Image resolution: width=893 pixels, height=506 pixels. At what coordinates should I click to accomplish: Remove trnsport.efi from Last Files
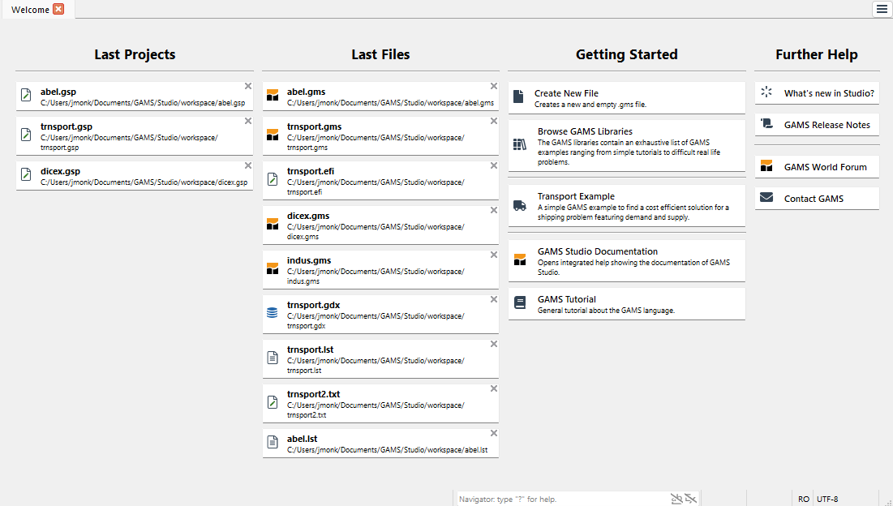493,165
